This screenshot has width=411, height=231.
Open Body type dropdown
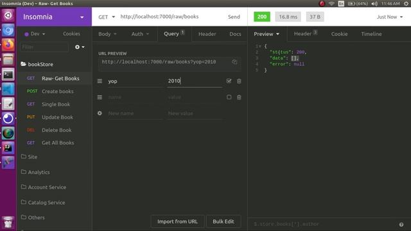click(107, 34)
